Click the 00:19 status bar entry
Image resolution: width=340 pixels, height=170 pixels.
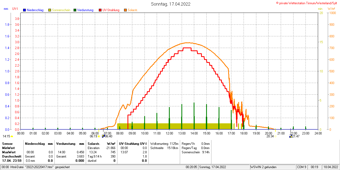[314, 167]
